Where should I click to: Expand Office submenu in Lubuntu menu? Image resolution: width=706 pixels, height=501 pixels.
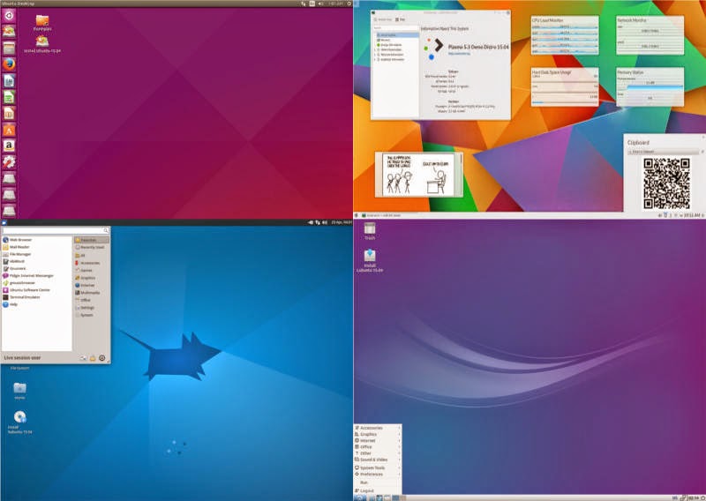[378, 447]
